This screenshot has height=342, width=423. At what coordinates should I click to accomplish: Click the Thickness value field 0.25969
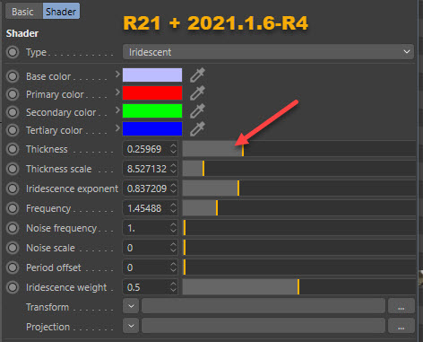pyautogui.click(x=146, y=149)
